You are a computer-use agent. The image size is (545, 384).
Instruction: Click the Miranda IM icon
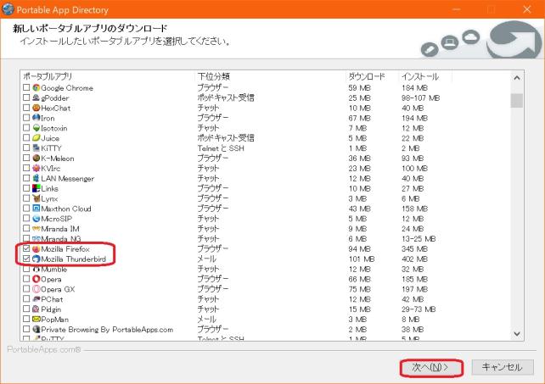[x=37, y=229]
